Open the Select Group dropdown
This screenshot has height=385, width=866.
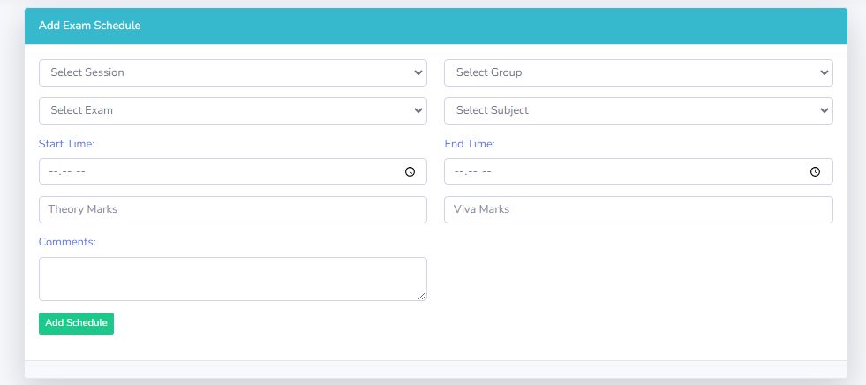click(638, 72)
